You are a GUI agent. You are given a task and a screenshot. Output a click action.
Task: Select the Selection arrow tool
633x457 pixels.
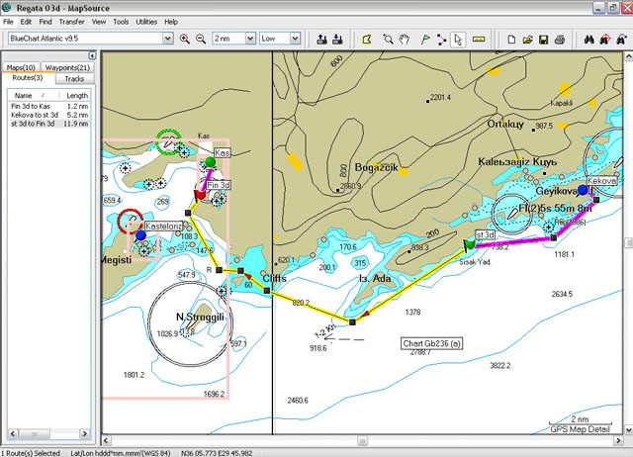click(458, 40)
